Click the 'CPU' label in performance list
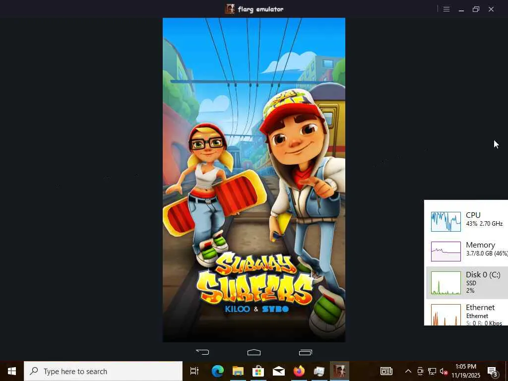 pyautogui.click(x=473, y=215)
